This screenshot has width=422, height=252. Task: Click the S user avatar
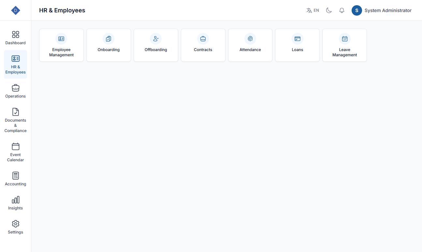pyautogui.click(x=357, y=10)
